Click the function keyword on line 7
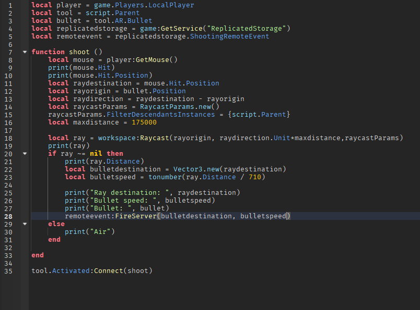This screenshot has height=310, width=420. [48, 52]
